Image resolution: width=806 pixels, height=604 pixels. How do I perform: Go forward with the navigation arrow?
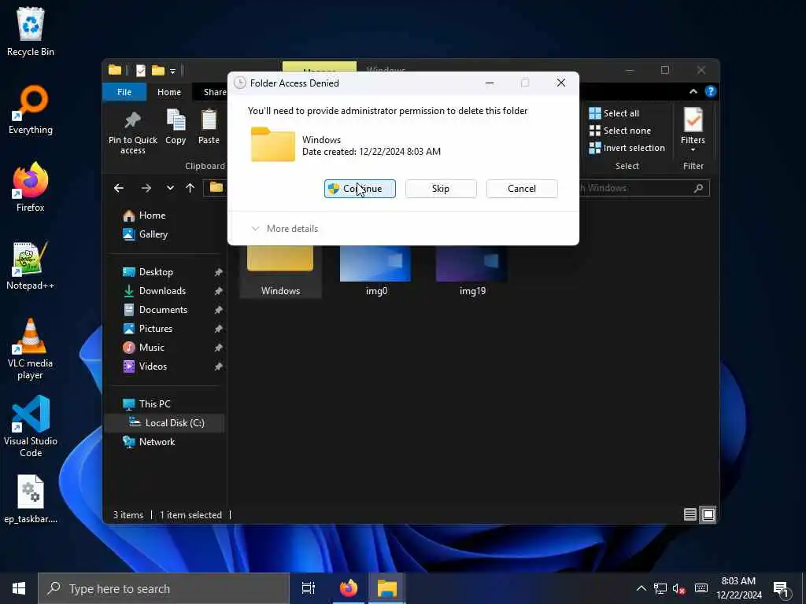coord(146,188)
